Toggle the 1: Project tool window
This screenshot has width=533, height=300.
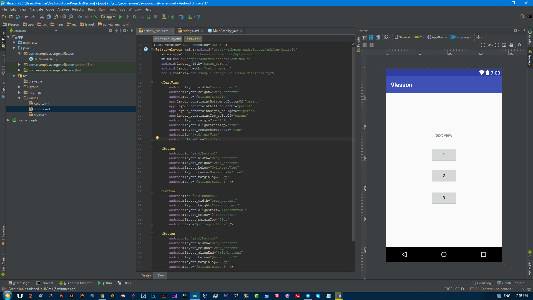click(x=3, y=39)
